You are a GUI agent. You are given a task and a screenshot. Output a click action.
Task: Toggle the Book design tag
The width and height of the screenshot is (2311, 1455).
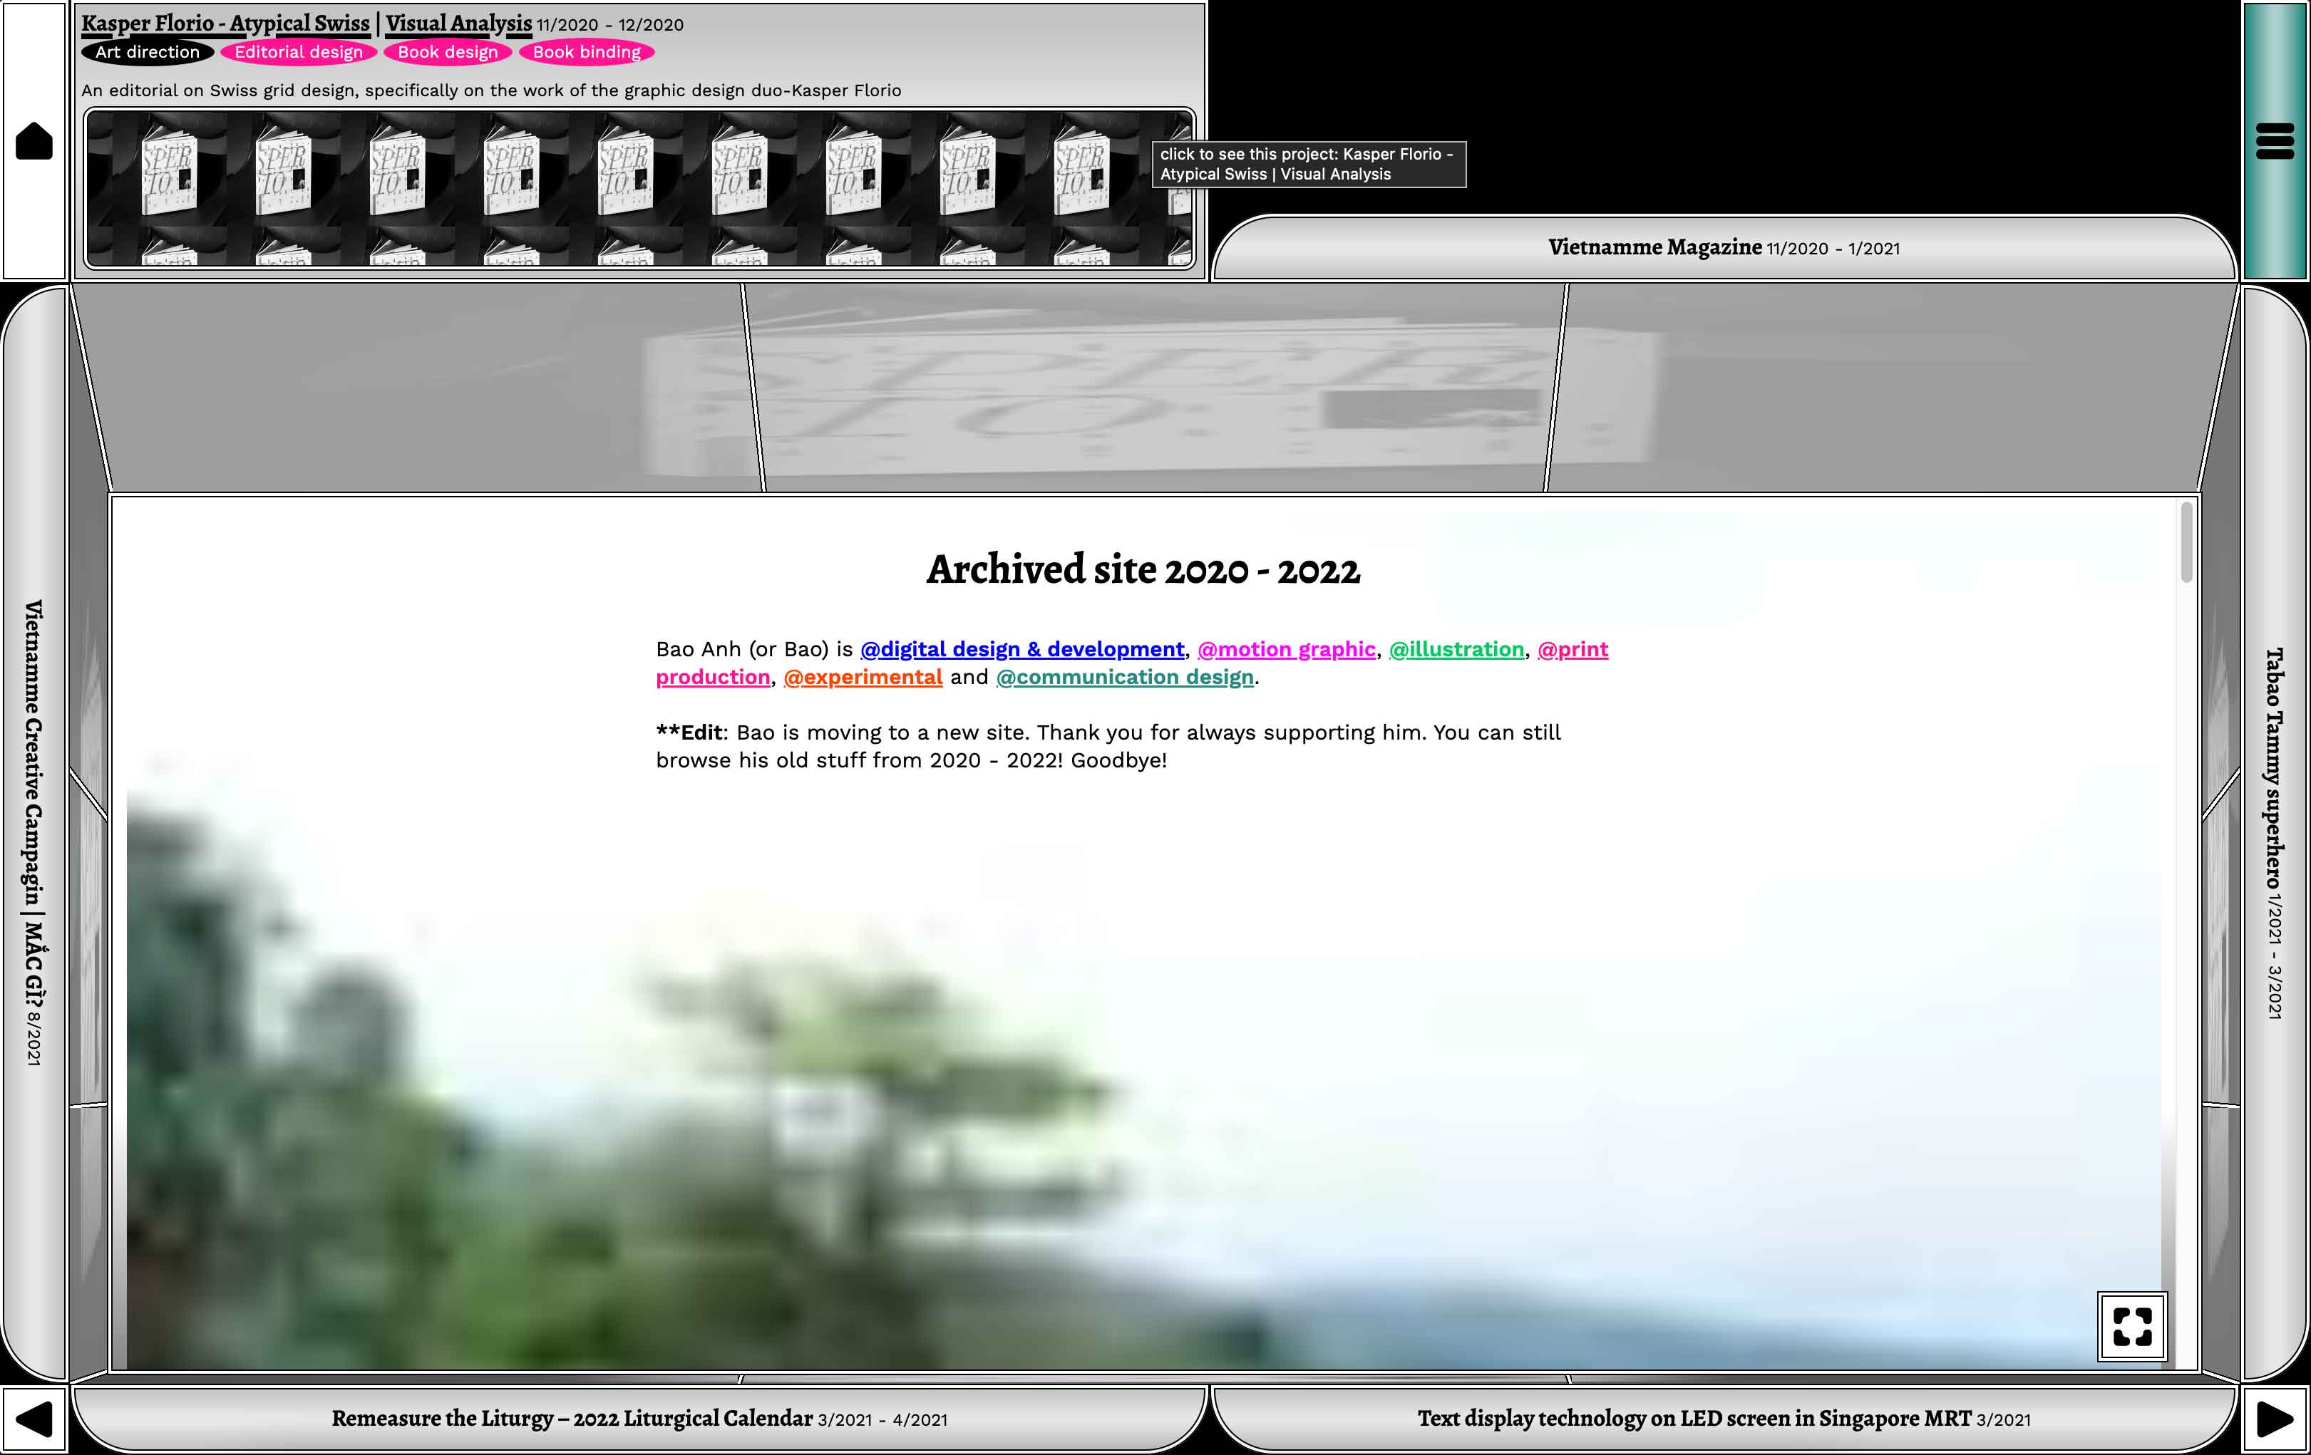[447, 53]
